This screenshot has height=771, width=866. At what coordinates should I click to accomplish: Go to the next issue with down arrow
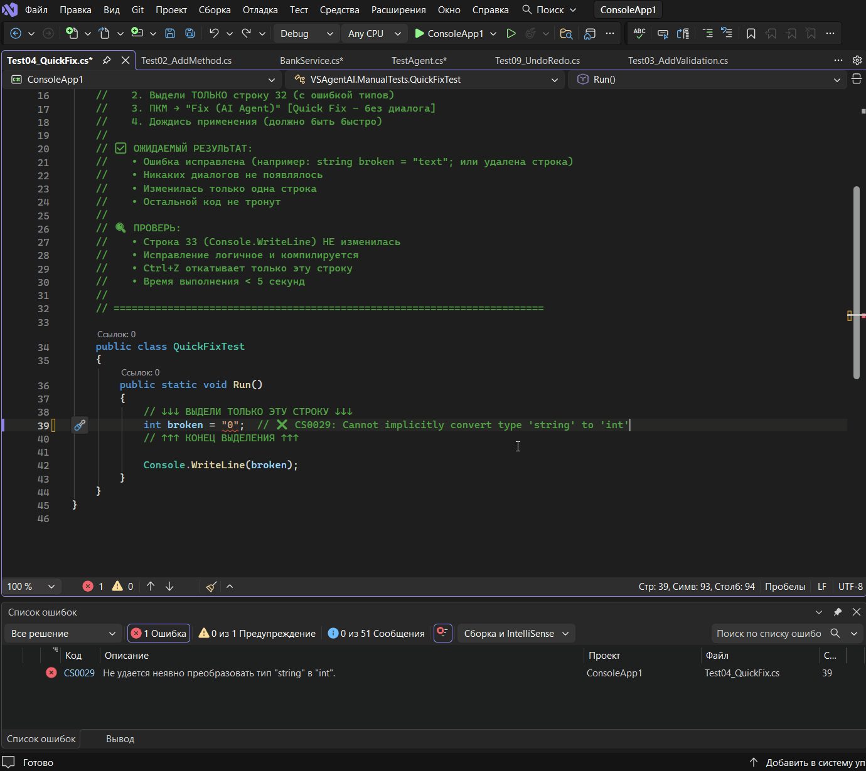[x=169, y=587]
